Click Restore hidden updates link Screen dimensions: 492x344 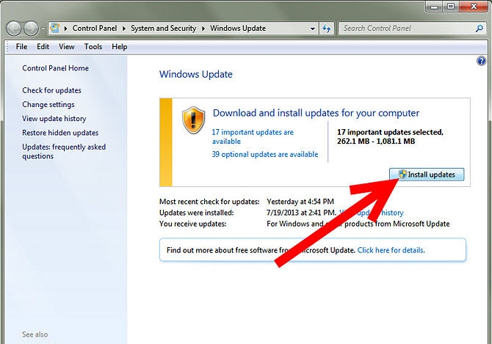point(60,133)
